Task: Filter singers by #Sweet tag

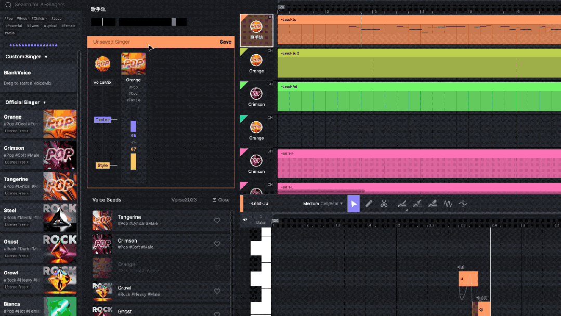Action: [33, 26]
